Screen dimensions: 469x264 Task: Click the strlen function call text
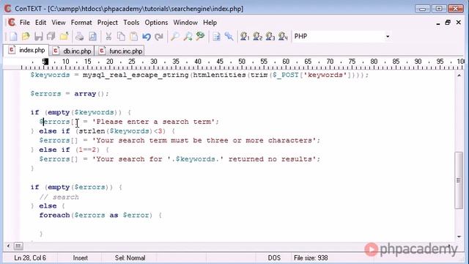pos(92,131)
